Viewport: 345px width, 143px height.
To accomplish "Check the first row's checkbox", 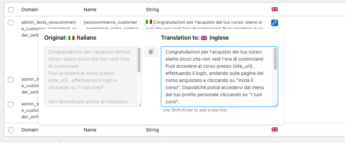I will click(11, 23).
